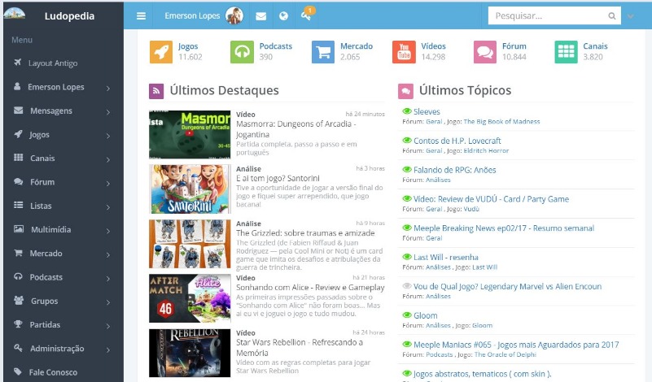
Task: Click Emerson Lopes avatar picture
Action: coord(234,15)
